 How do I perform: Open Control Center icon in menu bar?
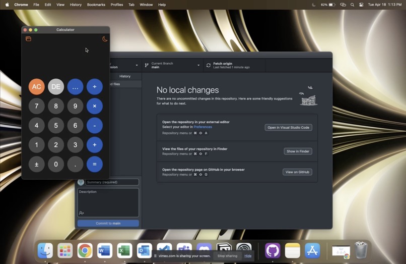(x=361, y=5)
